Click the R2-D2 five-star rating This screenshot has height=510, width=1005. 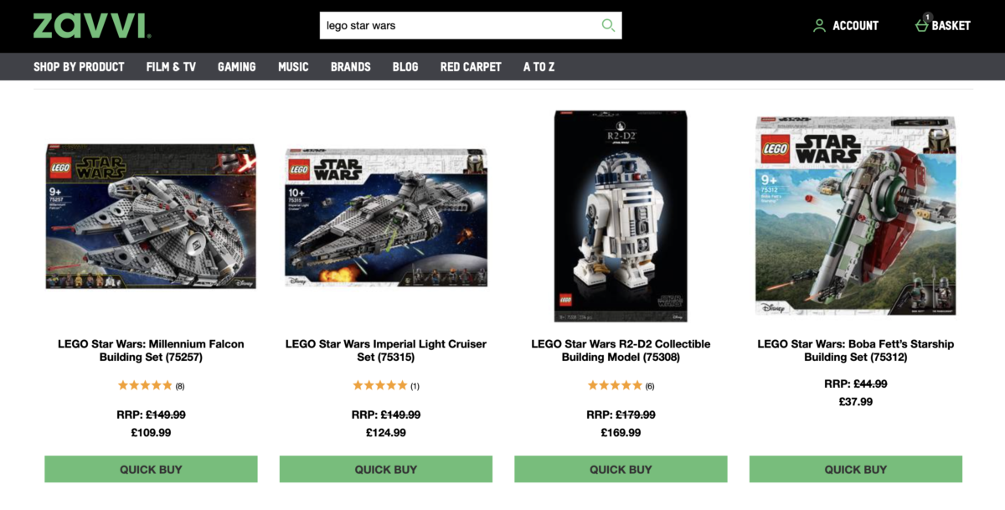pyautogui.click(x=615, y=385)
